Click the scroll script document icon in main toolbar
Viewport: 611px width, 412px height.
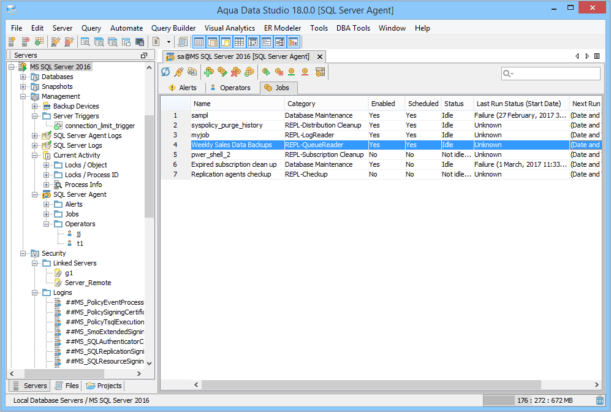point(183,42)
